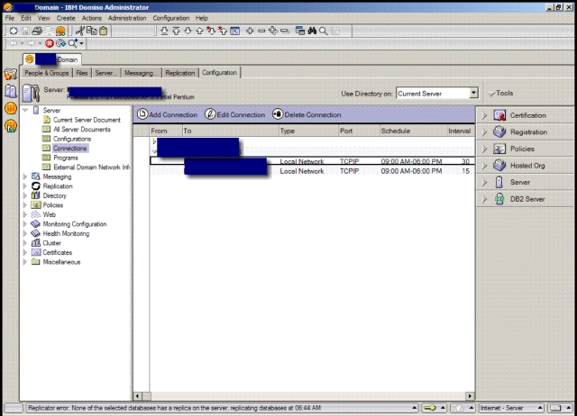Select the connection row with interval 15
The width and height of the screenshot is (577, 416).
click(x=312, y=171)
